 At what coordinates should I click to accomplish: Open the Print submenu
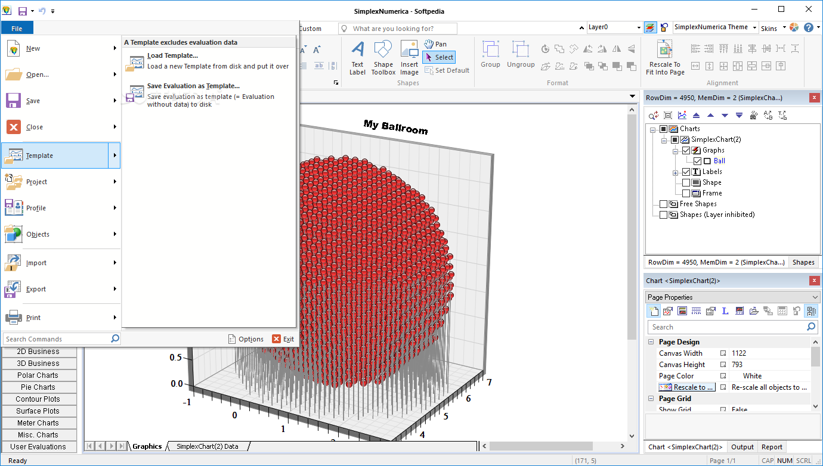60,318
